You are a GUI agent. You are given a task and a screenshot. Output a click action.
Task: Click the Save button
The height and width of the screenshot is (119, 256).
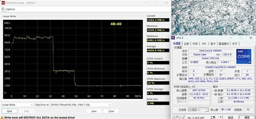pyautogui.click(x=94, y=111)
